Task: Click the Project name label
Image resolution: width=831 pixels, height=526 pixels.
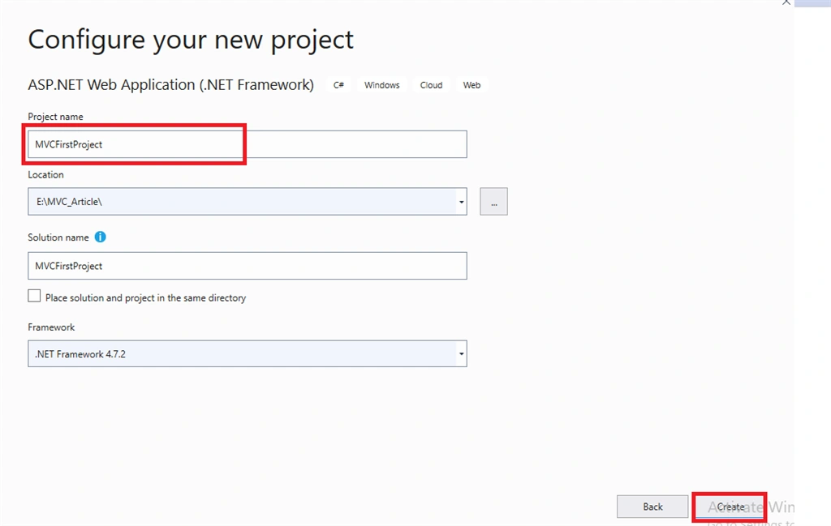Action: [56, 117]
